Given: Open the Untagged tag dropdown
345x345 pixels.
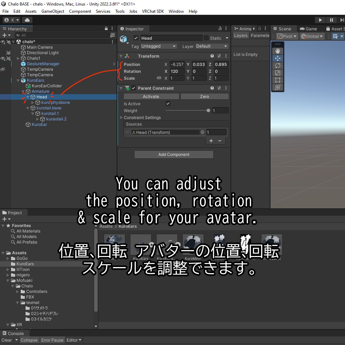Looking at the screenshot, I should point(158,46).
